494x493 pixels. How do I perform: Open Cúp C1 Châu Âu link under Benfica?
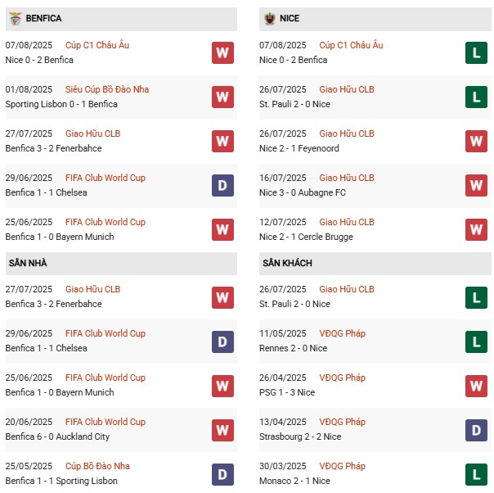coord(97,45)
